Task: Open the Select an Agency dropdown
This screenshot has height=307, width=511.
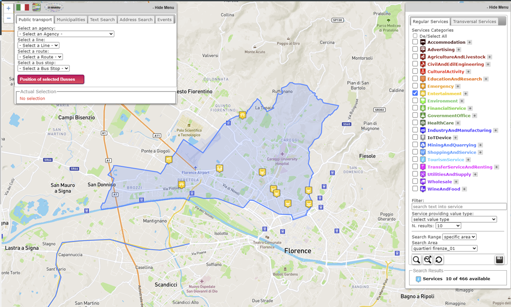Action: 66,34
